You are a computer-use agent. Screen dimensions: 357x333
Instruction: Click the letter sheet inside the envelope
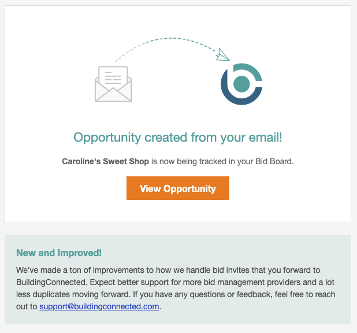[x=113, y=75]
